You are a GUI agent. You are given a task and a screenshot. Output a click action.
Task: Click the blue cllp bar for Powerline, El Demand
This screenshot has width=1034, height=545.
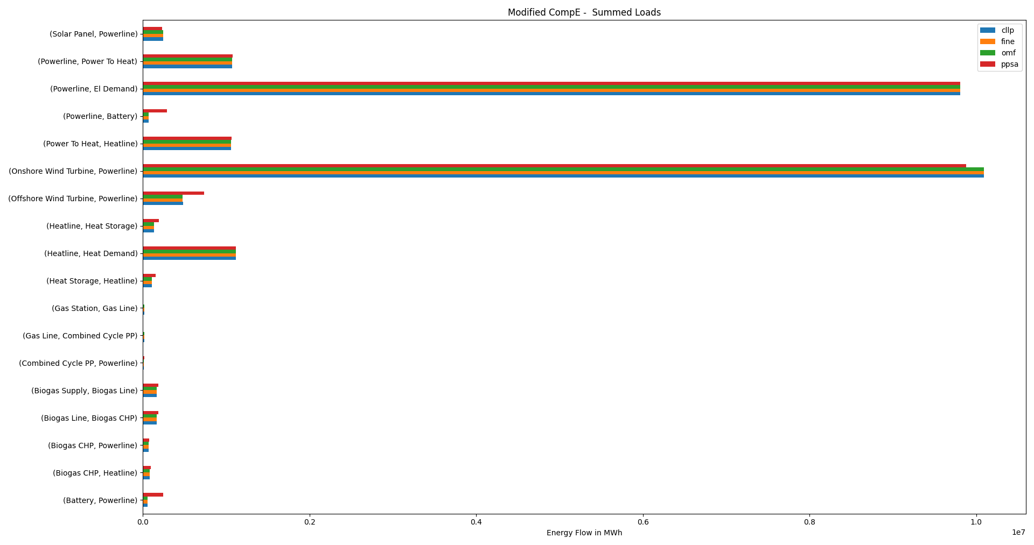coord(551,94)
